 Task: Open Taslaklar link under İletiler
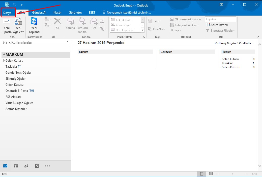[227, 63]
